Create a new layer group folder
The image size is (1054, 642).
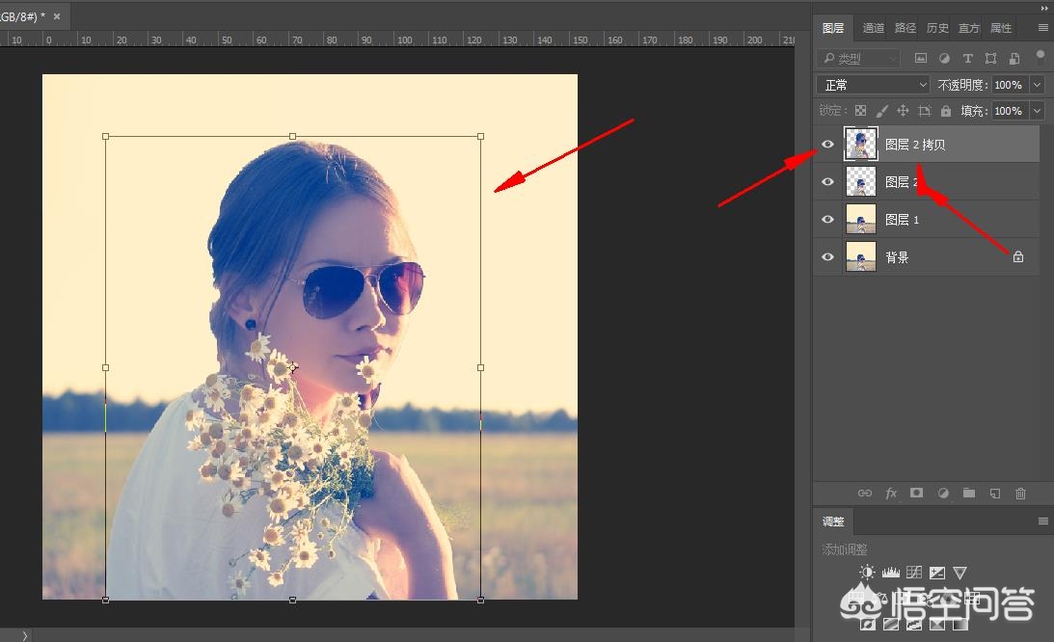click(969, 494)
